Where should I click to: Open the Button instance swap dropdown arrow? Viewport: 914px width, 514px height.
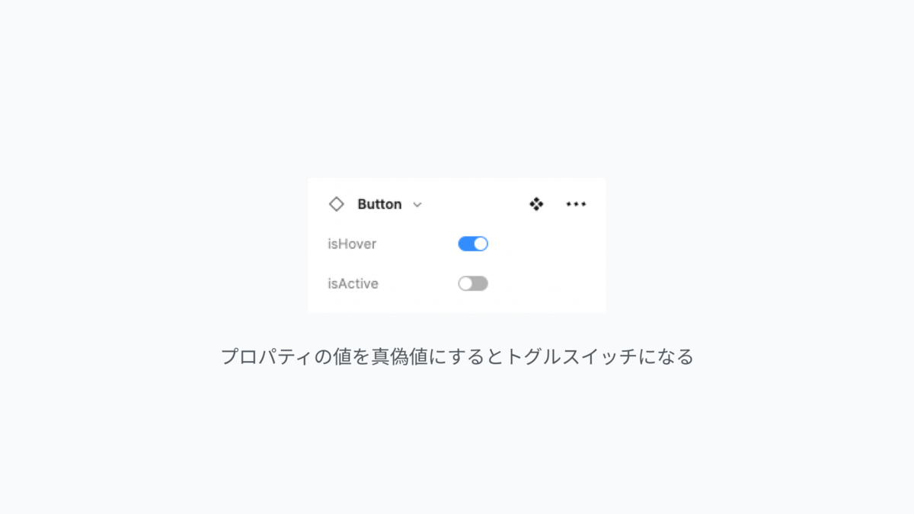pyautogui.click(x=417, y=205)
